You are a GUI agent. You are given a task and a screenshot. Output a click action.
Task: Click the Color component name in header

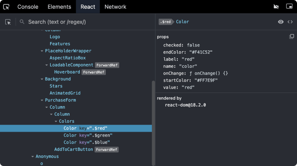182,22
